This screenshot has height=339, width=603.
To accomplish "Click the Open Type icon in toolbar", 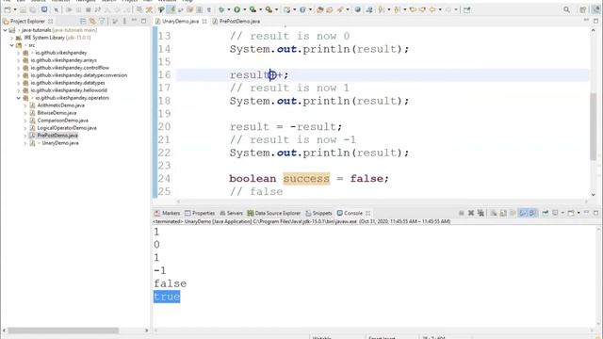I will coord(319,9).
